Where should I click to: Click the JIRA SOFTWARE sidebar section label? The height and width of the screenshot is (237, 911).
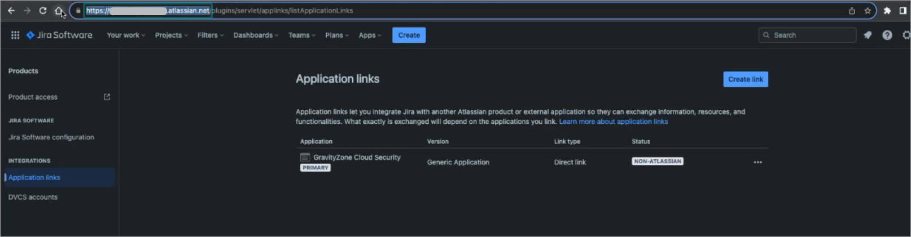31,120
